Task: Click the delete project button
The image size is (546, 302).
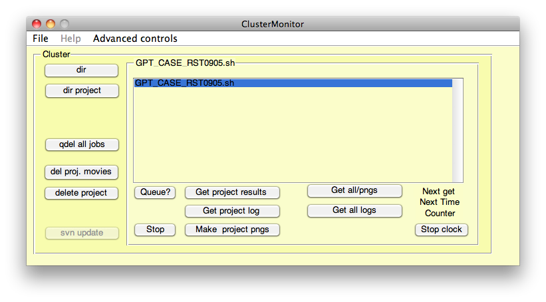Action: (81, 193)
